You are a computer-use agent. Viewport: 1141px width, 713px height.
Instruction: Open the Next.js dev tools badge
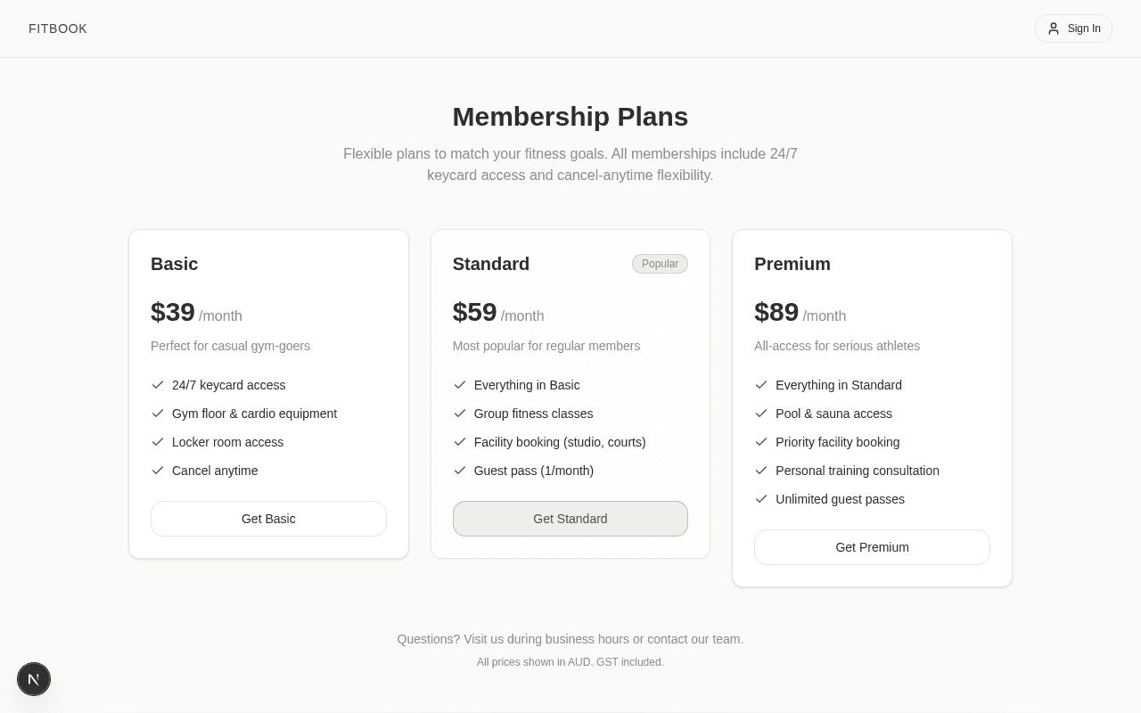tap(34, 679)
